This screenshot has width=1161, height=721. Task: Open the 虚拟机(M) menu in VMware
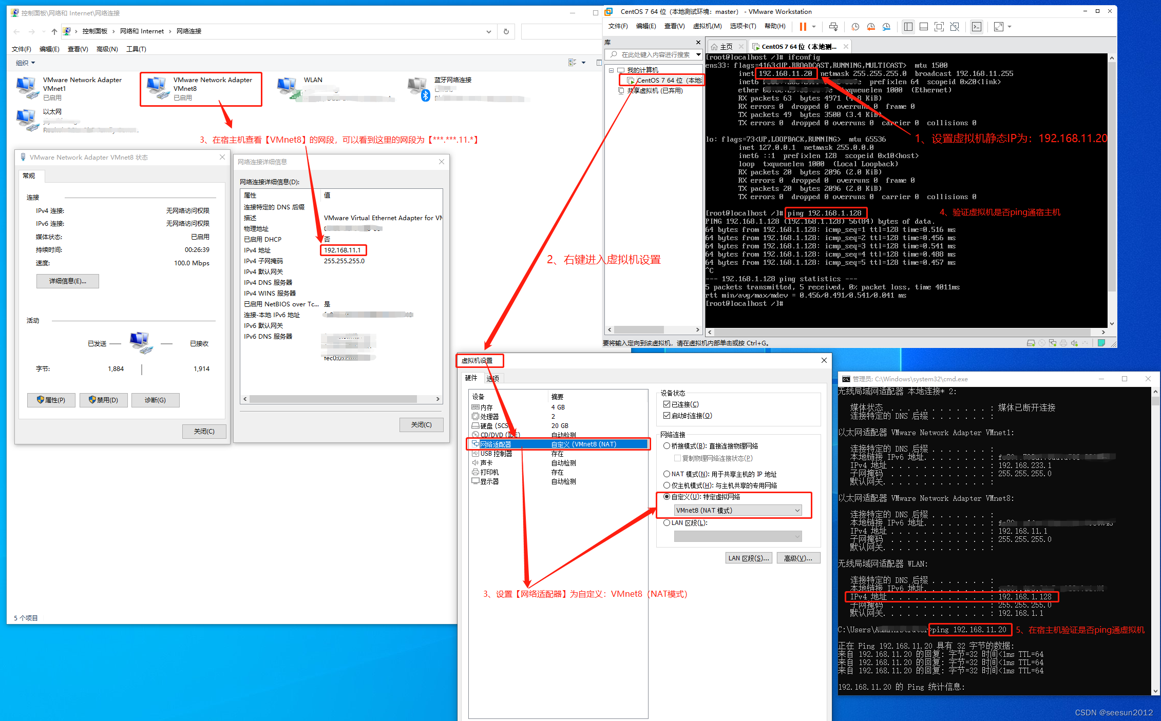coord(707,26)
